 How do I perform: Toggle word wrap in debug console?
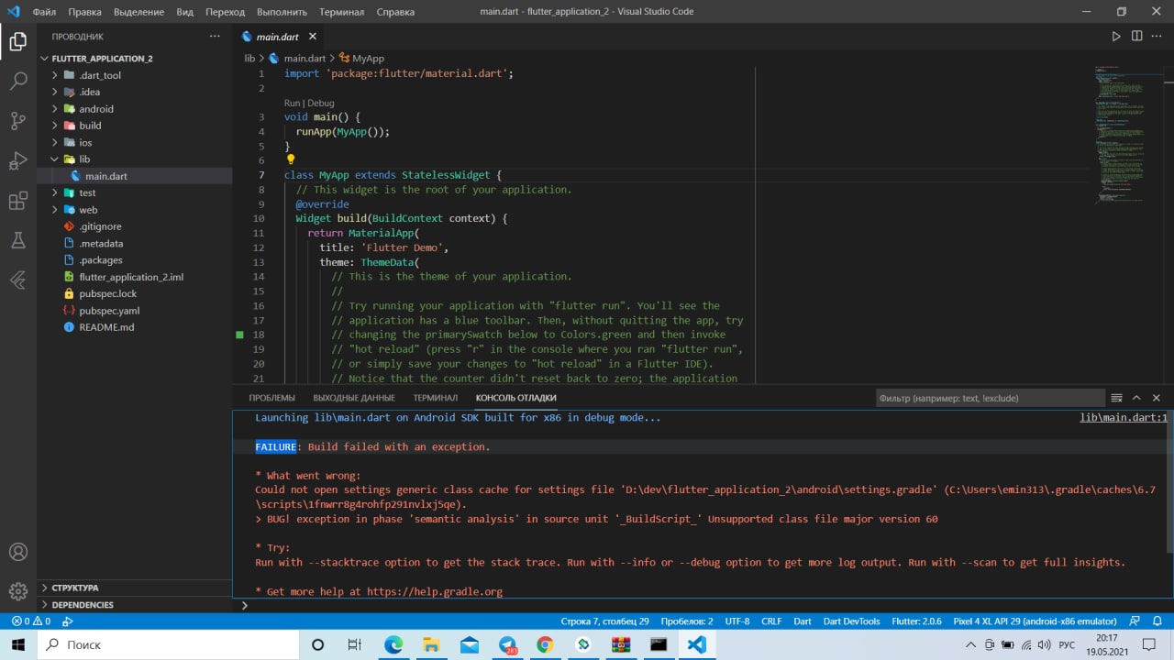tap(1116, 398)
